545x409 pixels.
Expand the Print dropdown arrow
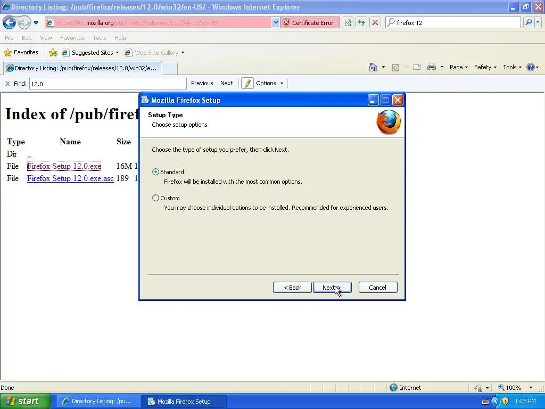[442, 67]
